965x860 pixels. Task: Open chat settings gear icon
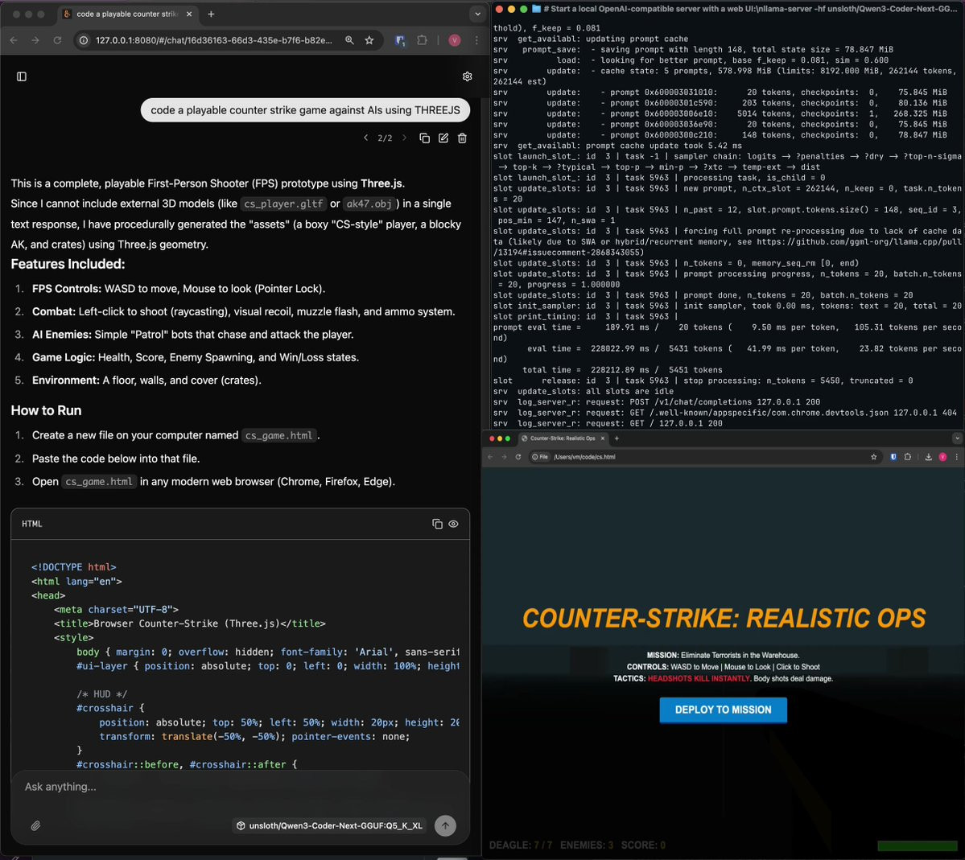click(x=467, y=76)
